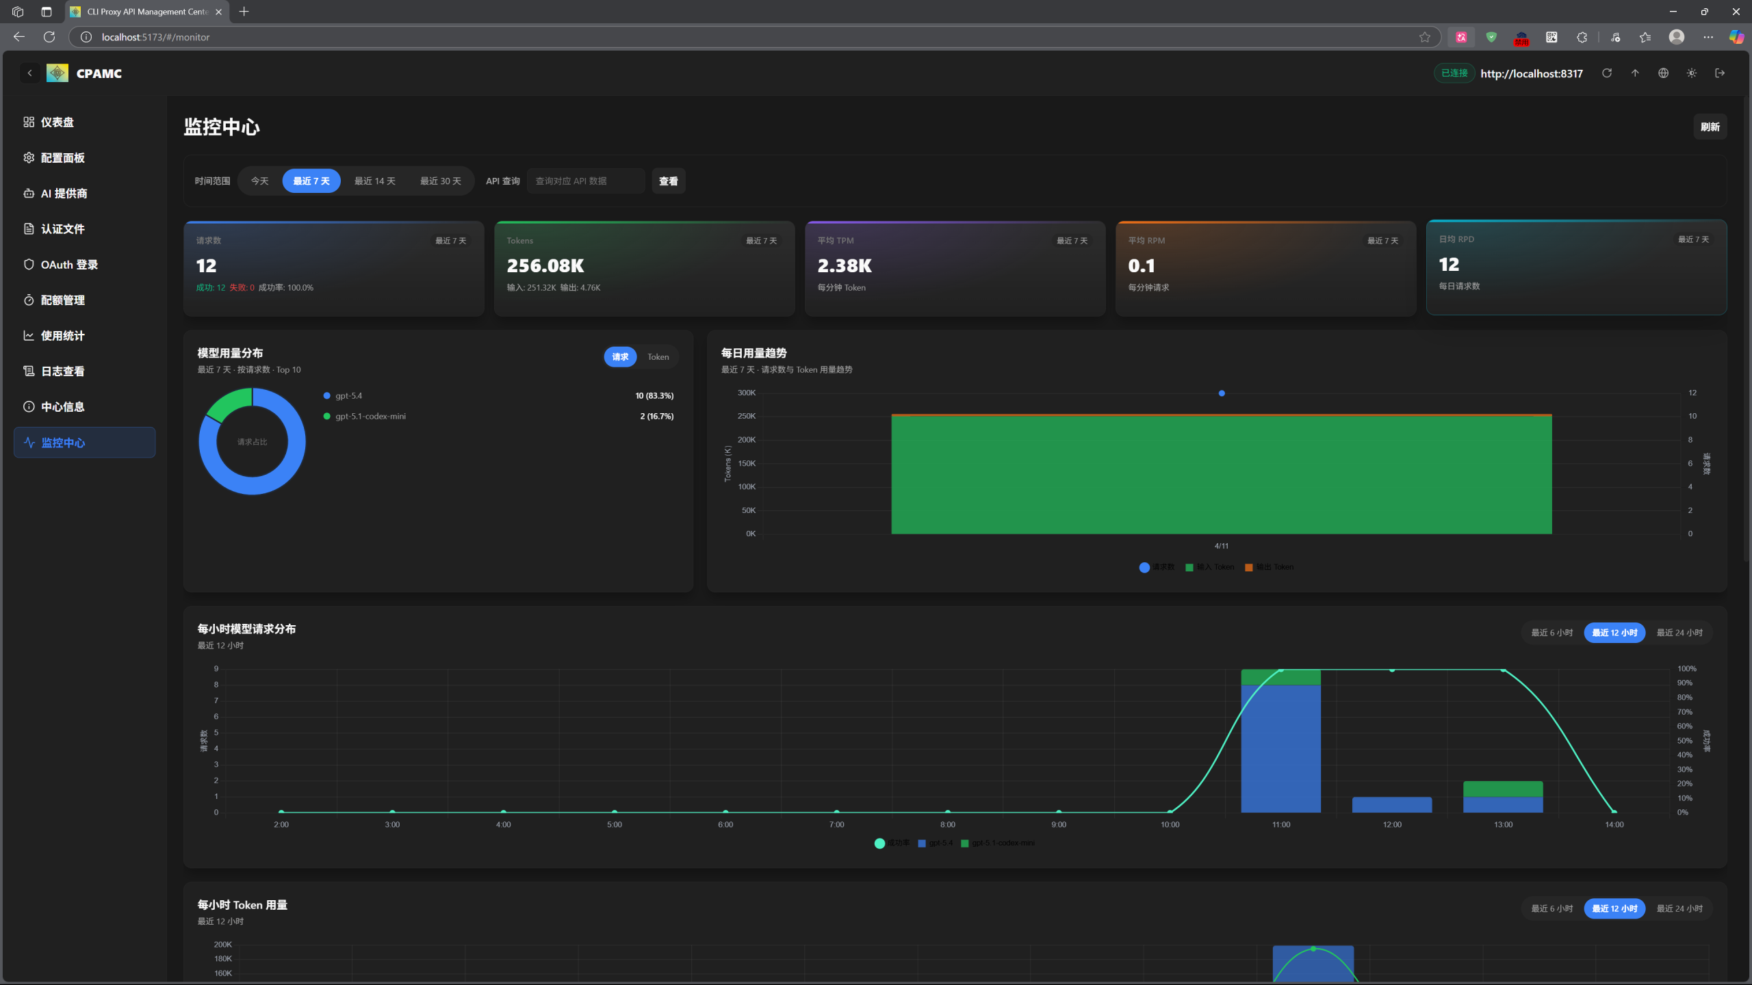The height and width of the screenshot is (985, 1752).
Task: Switch model distribution to Token view
Action: (658, 357)
